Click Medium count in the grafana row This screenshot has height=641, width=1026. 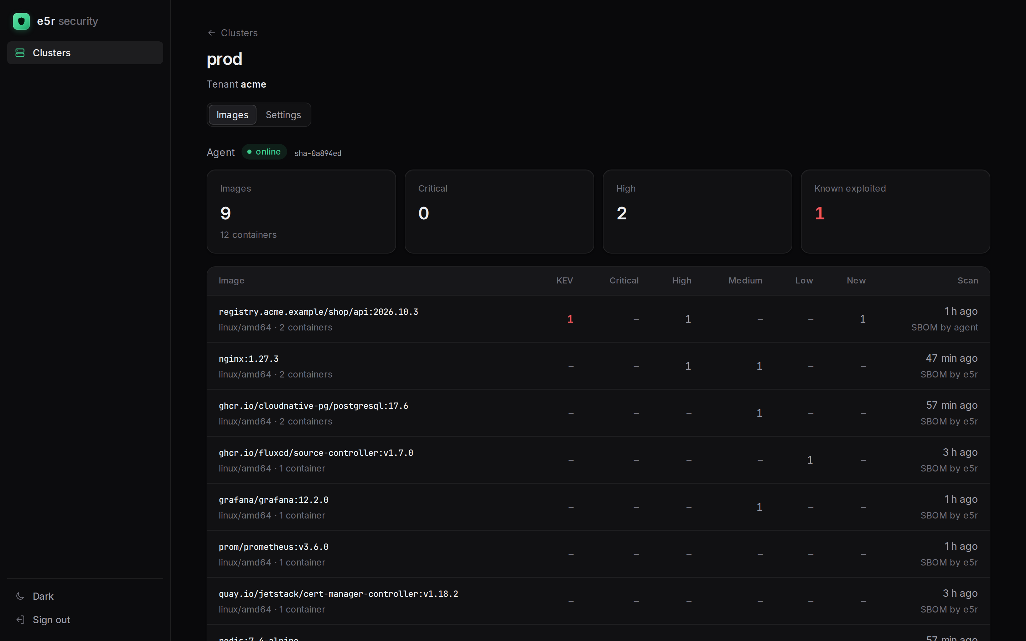coord(759,507)
